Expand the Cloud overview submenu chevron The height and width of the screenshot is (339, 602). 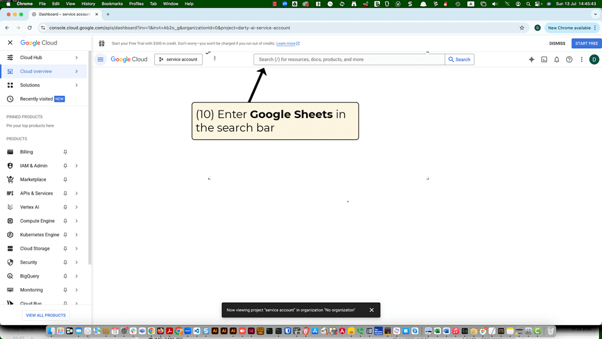click(x=77, y=71)
